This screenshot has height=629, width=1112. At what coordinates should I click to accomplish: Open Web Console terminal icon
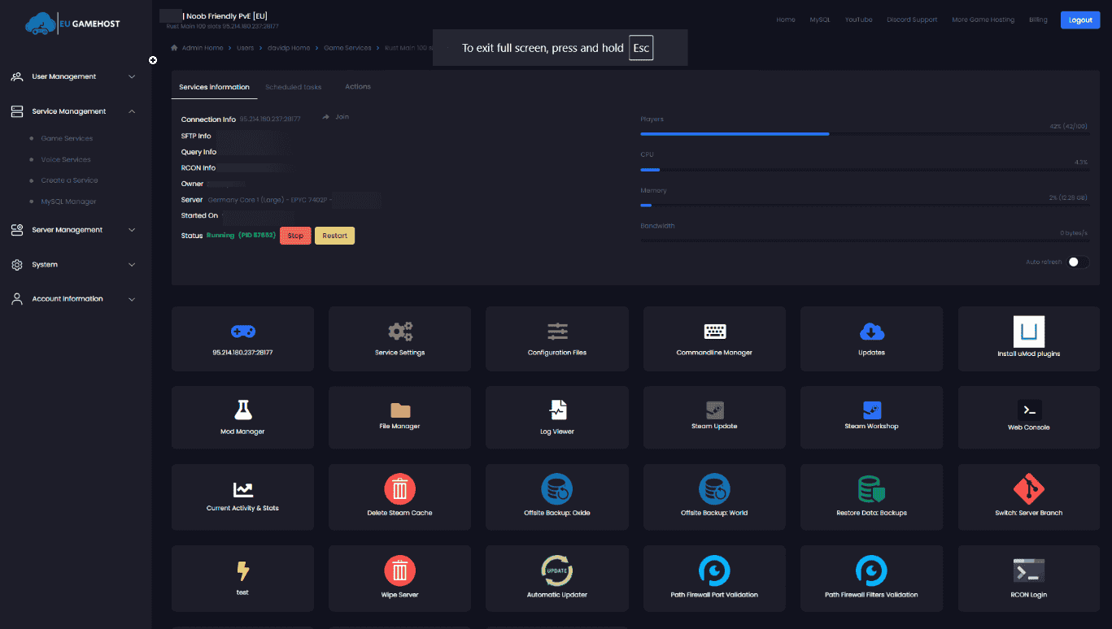[1029, 410]
